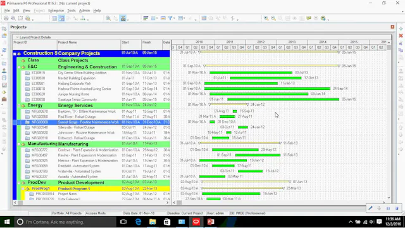Open File Explorer from taskbar
This screenshot has height=228, width=405.
pyautogui.click(x=153, y=222)
